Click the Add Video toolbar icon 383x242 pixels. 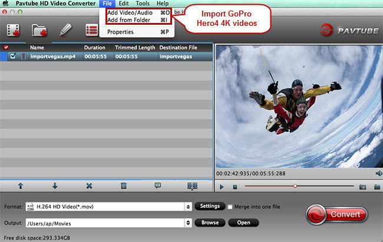coord(14,30)
